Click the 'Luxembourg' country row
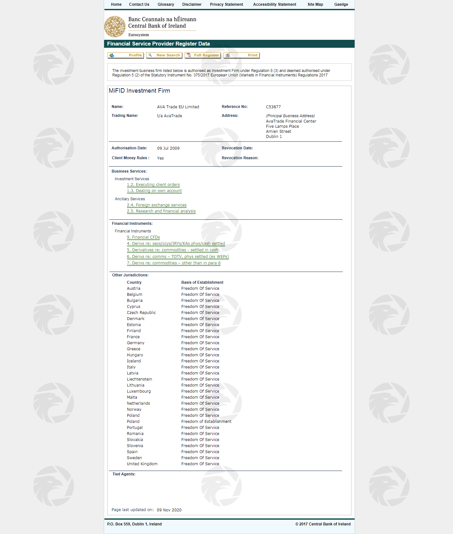The height and width of the screenshot is (534, 453). pyautogui.click(x=173, y=391)
